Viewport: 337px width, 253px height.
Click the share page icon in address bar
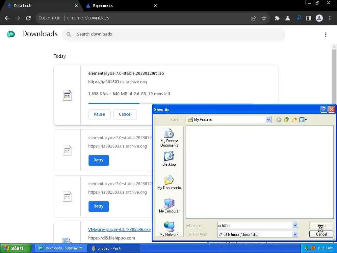tap(253, 18)
